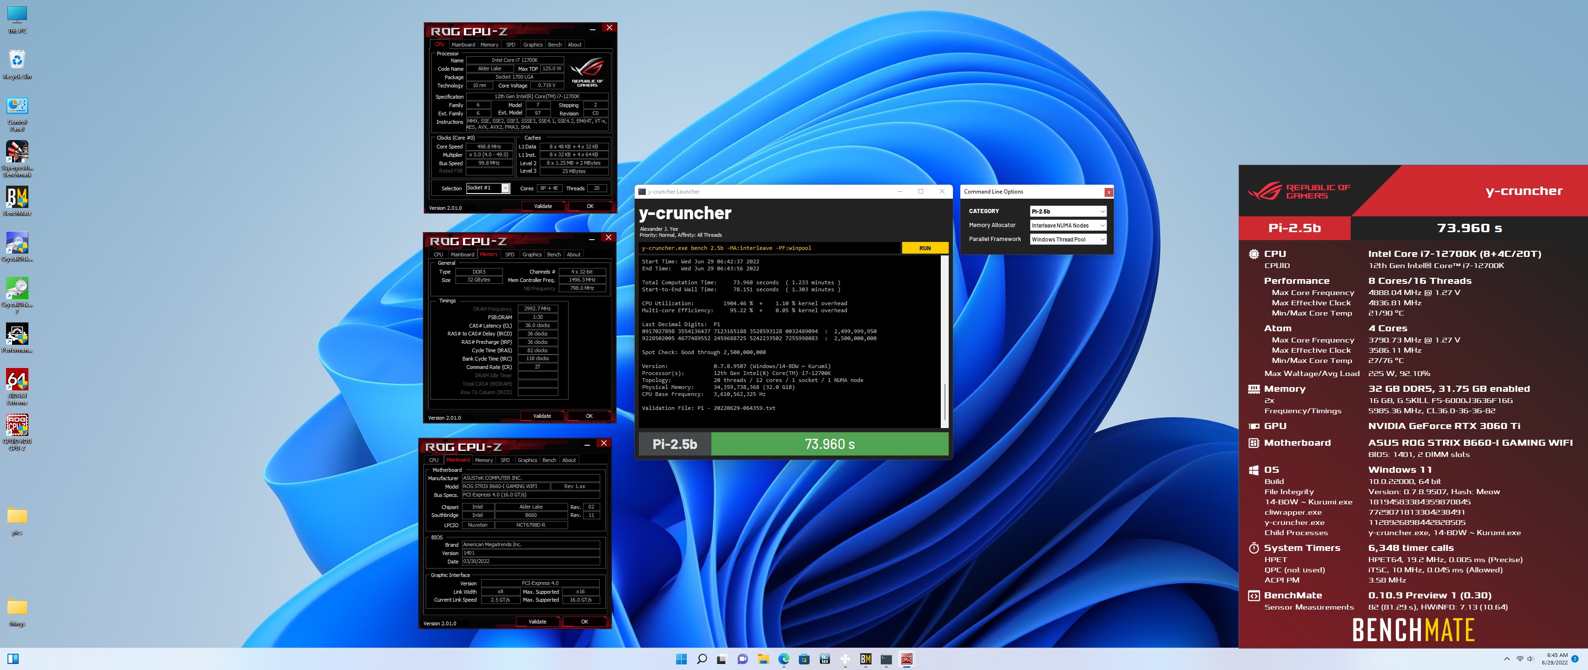Launch Superposition Benchmark shortcut

pyautogui.click(x=17, y=159)
